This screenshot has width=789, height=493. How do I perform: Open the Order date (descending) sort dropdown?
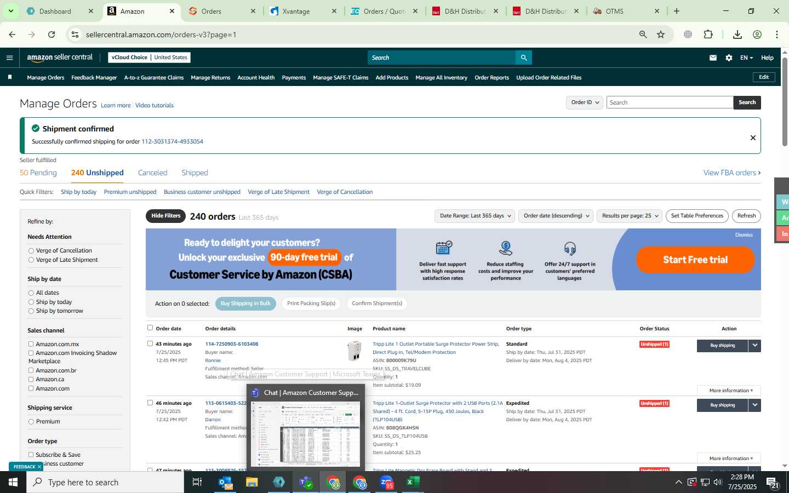point(556,216)
